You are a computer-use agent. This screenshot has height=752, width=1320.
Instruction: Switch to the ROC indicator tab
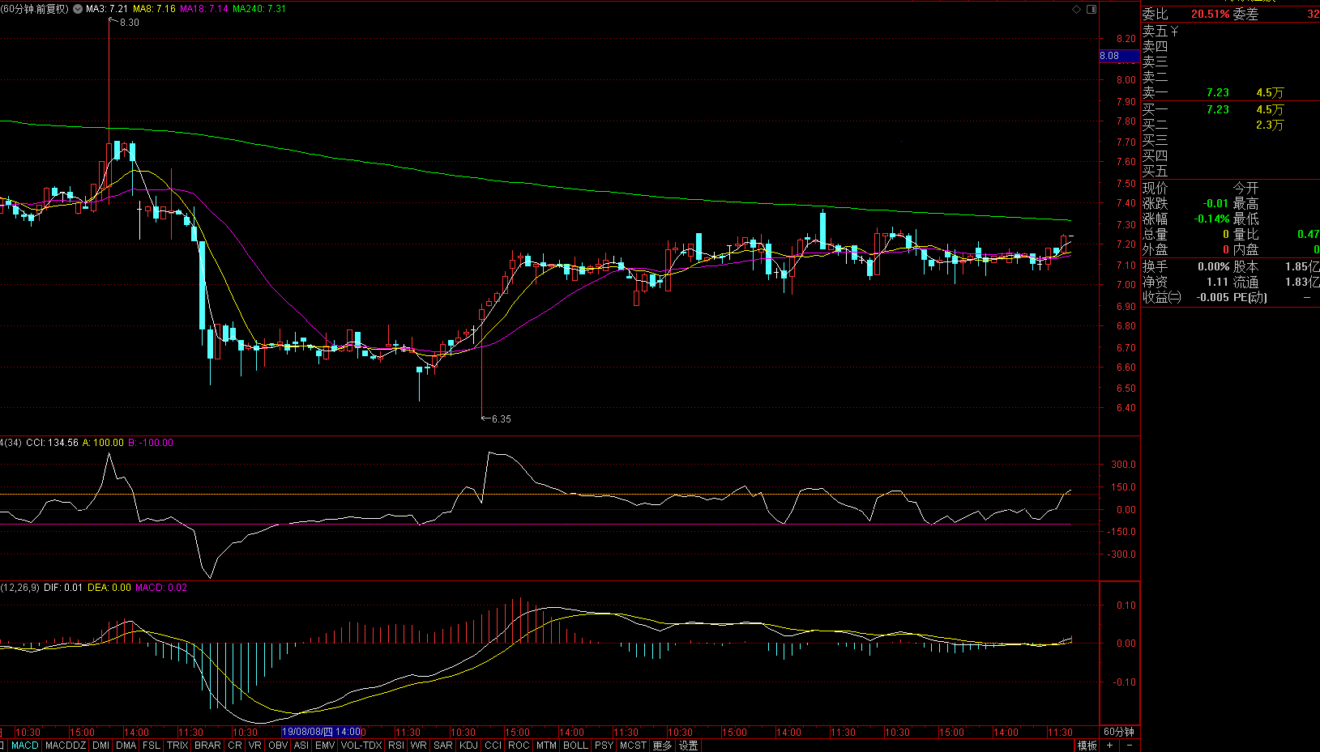click(x=519, y=746)
